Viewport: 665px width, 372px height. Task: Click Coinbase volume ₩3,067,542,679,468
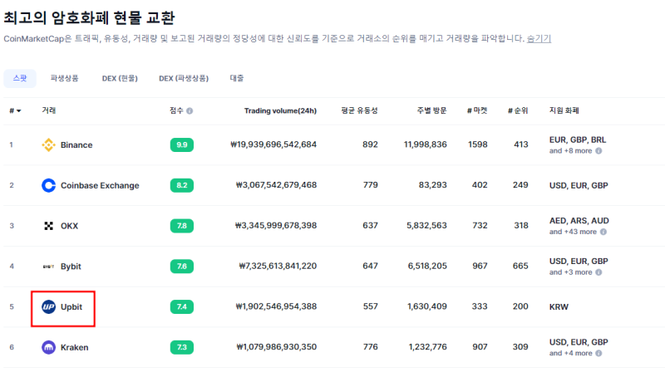pyautogui.click(x=276, y=185)
